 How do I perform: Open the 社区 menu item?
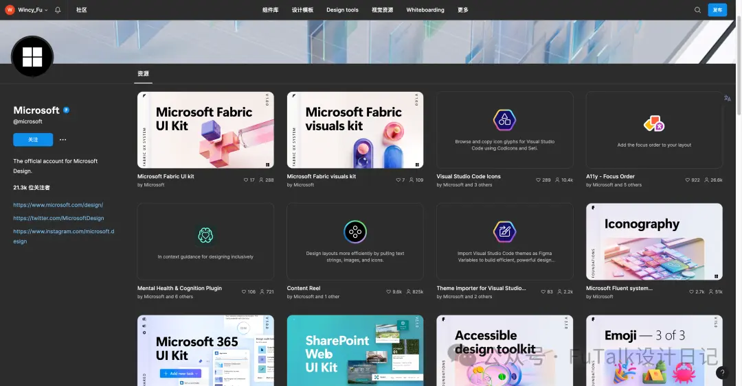81,10
